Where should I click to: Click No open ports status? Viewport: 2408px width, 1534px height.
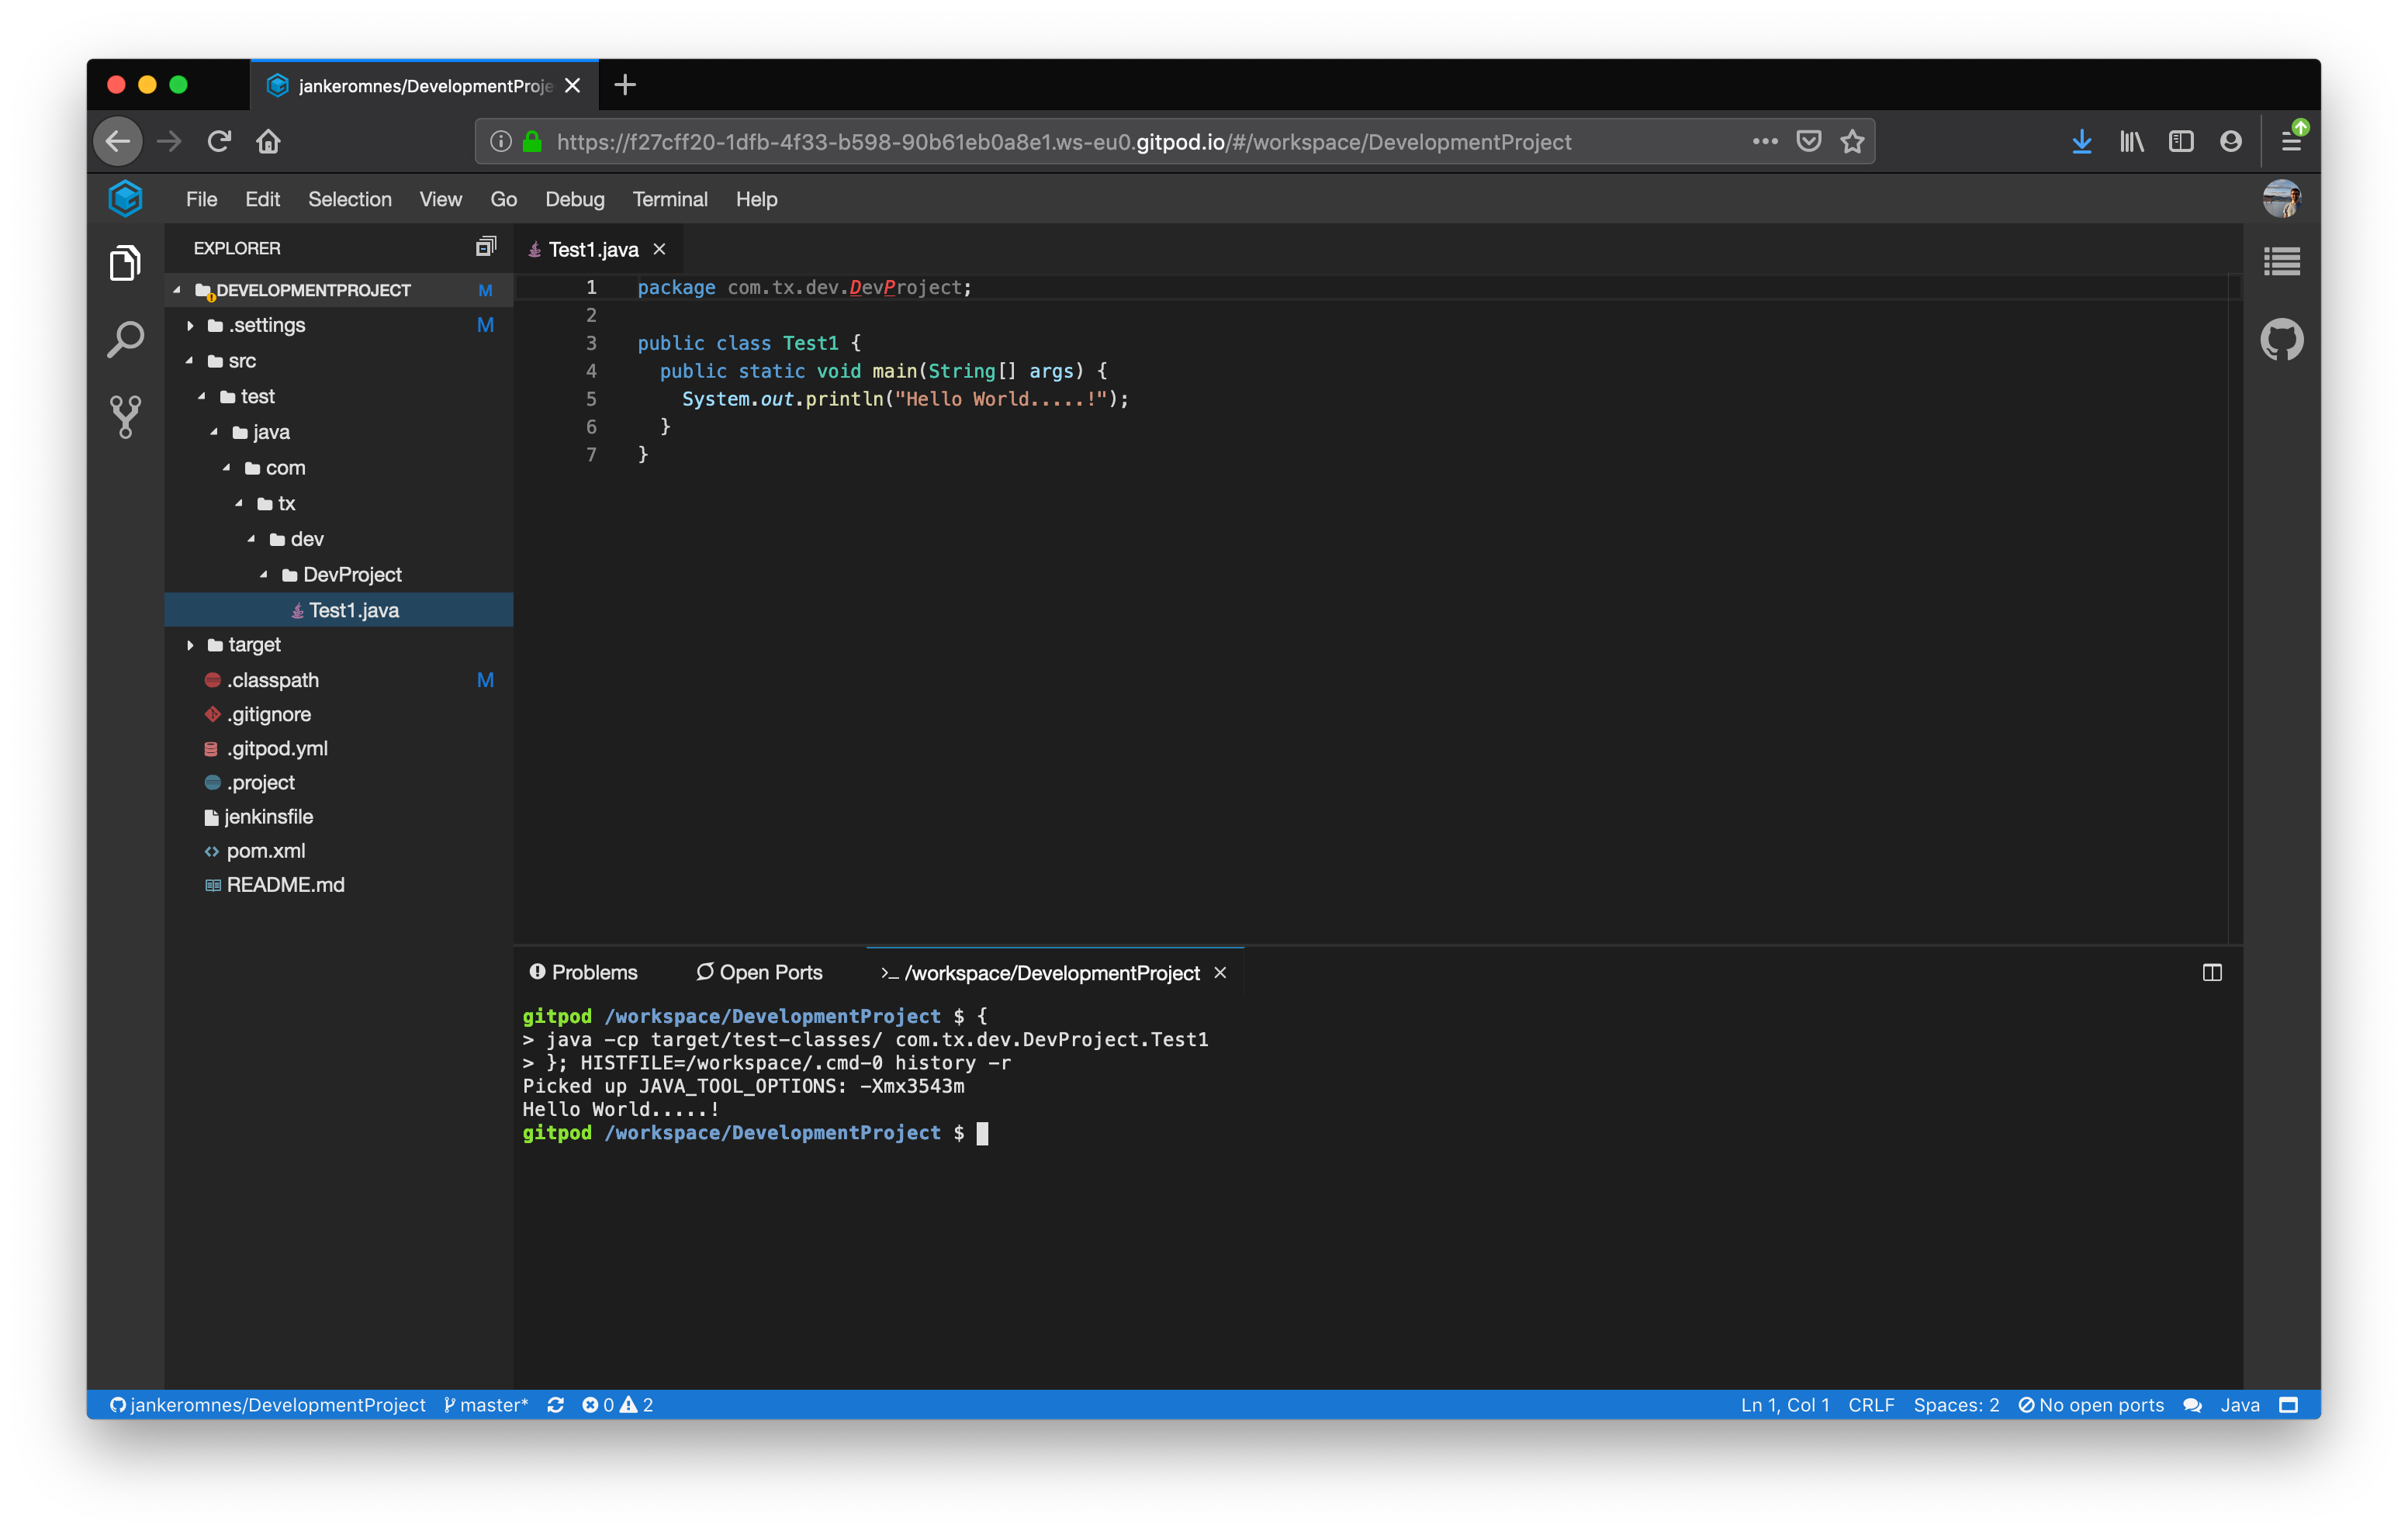pos(2090,1404)
